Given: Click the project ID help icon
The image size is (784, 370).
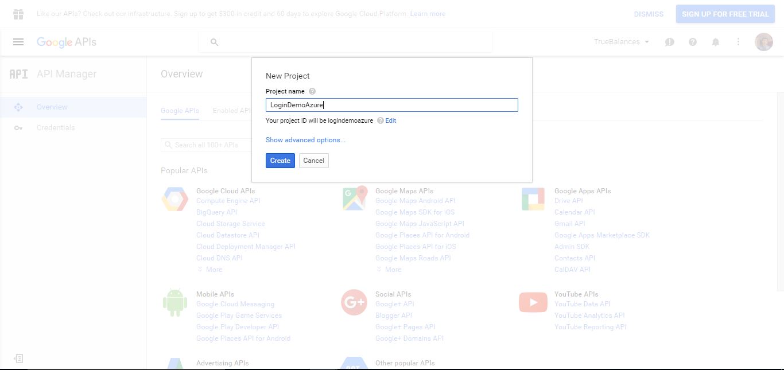Looking at the screenshot, I should 381,120.
